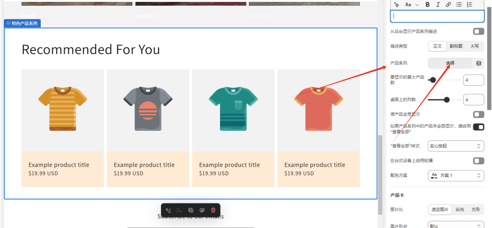Select the 副标题 description type option
Image resolution: width=492 pixels, height=228 pixels.
tap(456, 46)
